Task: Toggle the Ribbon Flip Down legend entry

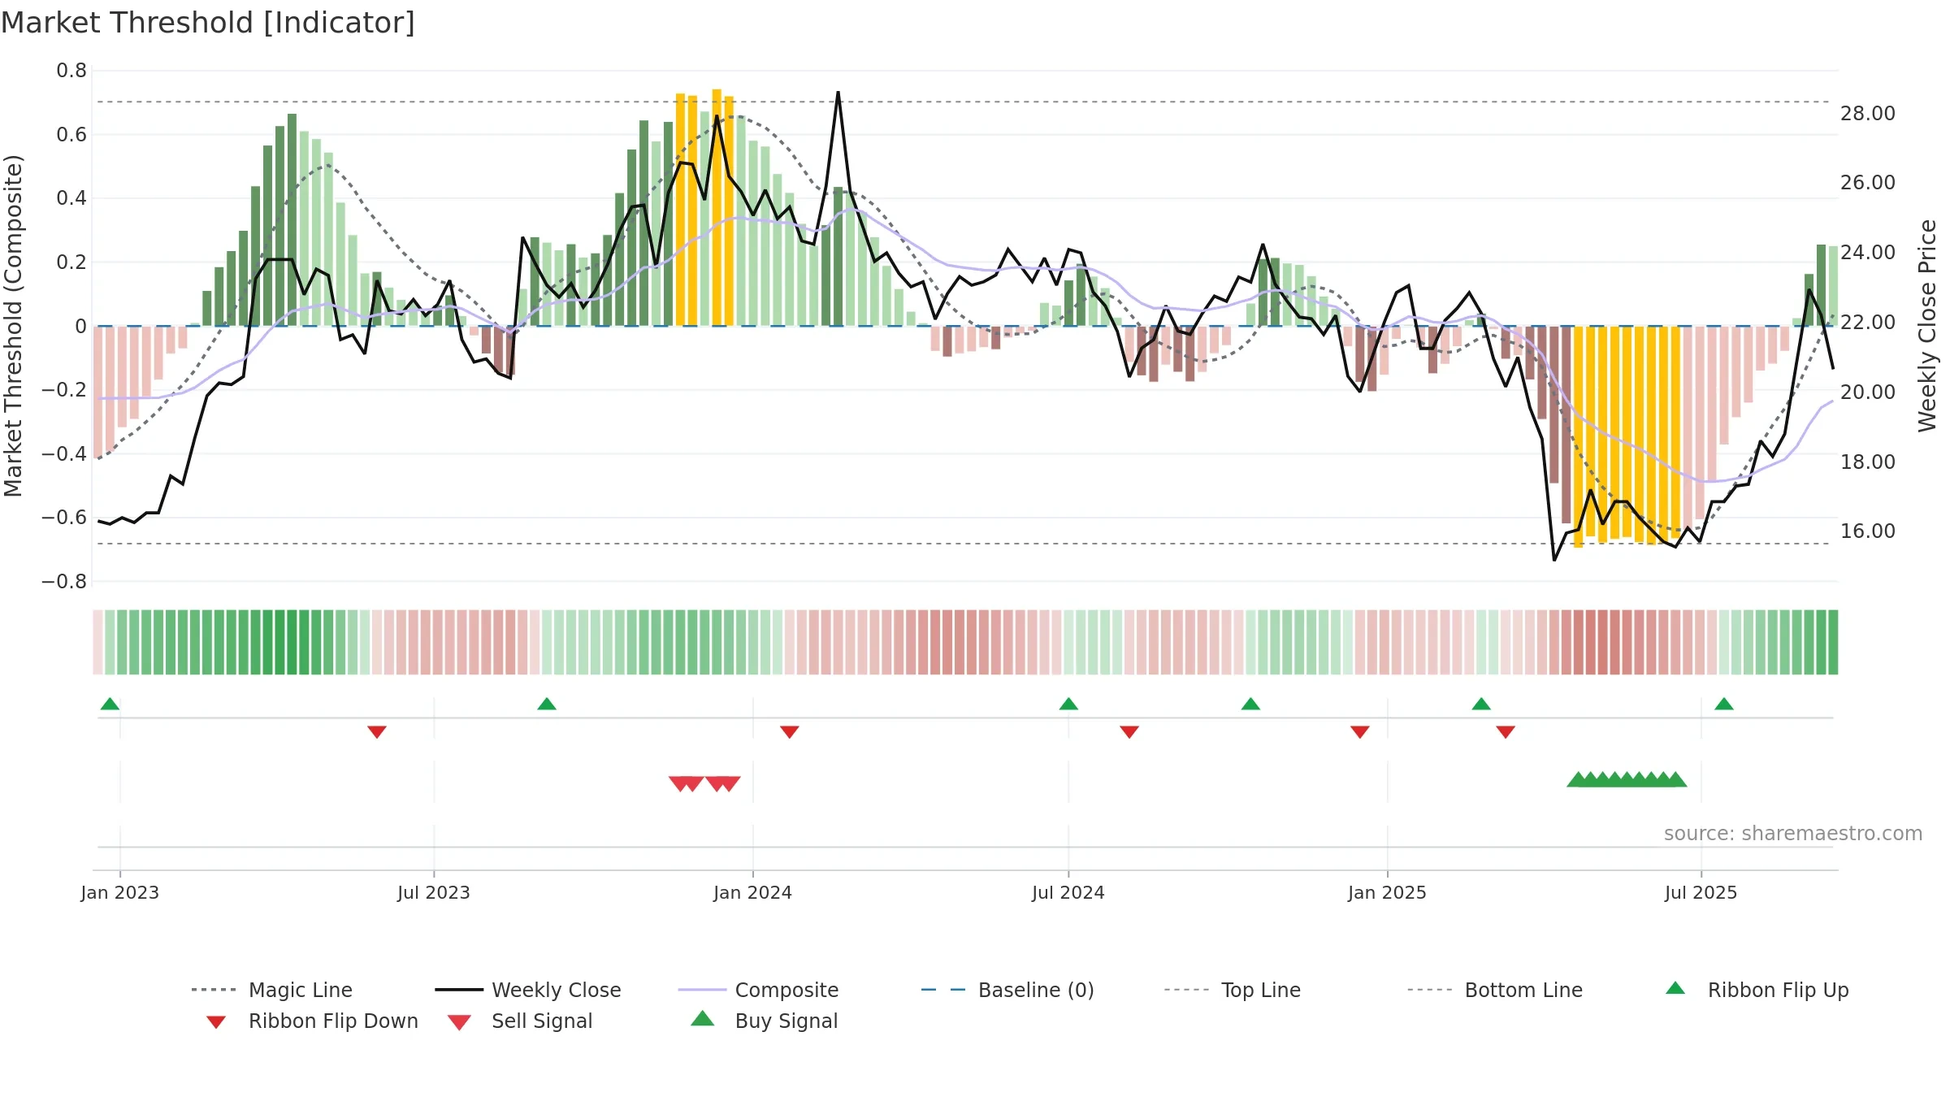Action: [x=312, y=1021]
